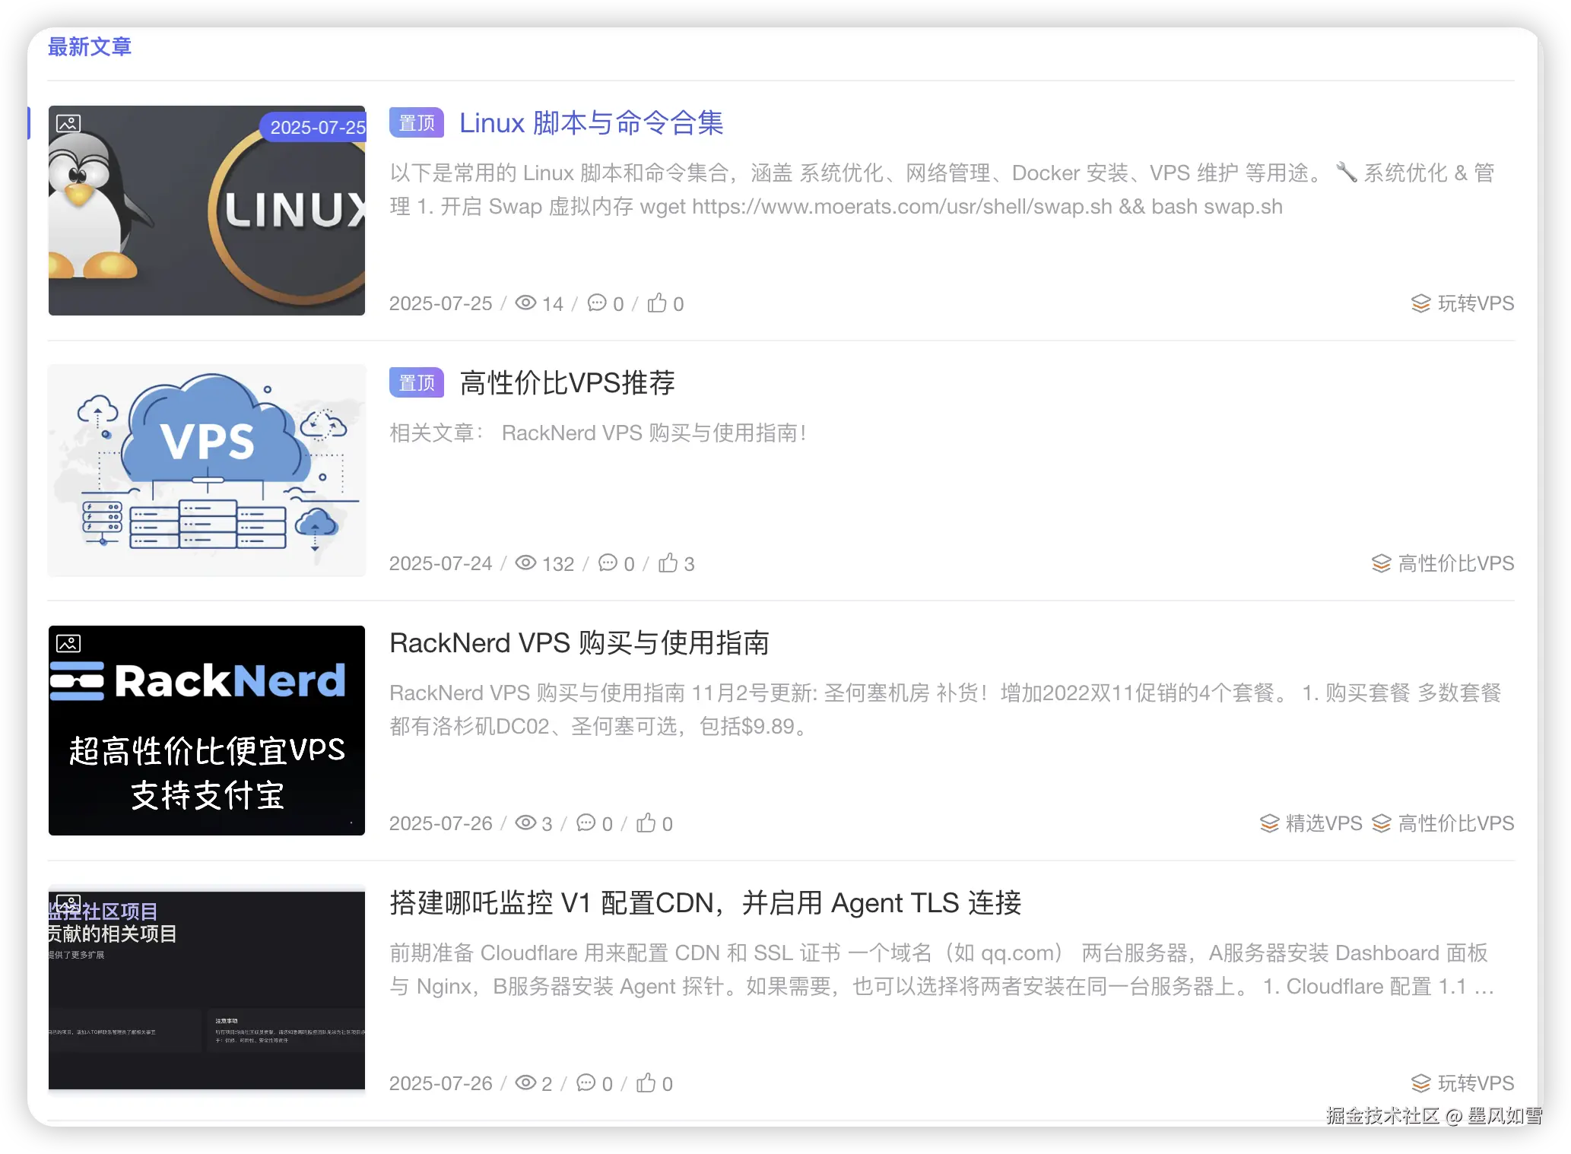Click RackNerd excerpt mentioning 圣何塞机房 补货
1571x1154 pixels.
(x=945, y=710)
